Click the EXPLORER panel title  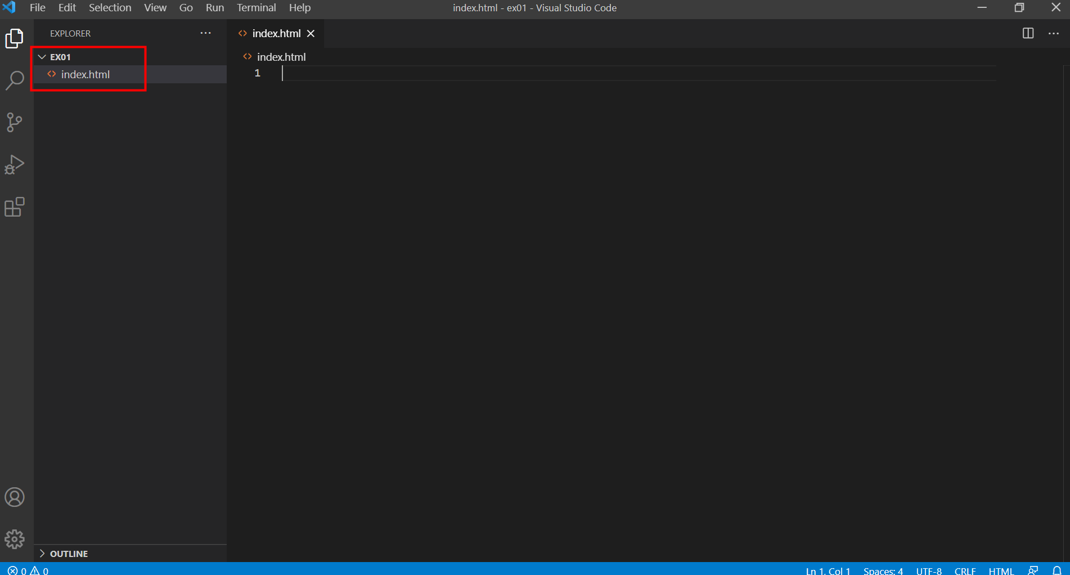click(70, 33)
